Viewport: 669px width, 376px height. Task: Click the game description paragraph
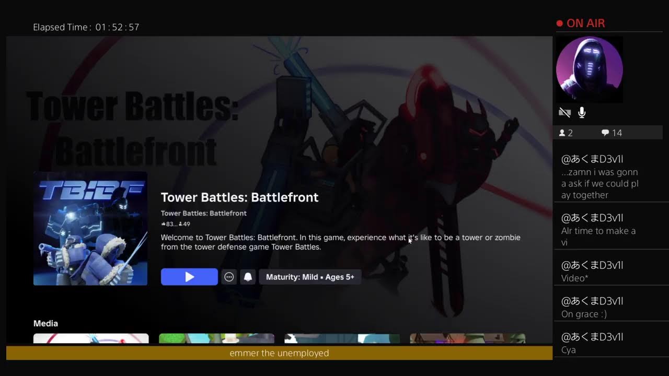coord(341,242)
